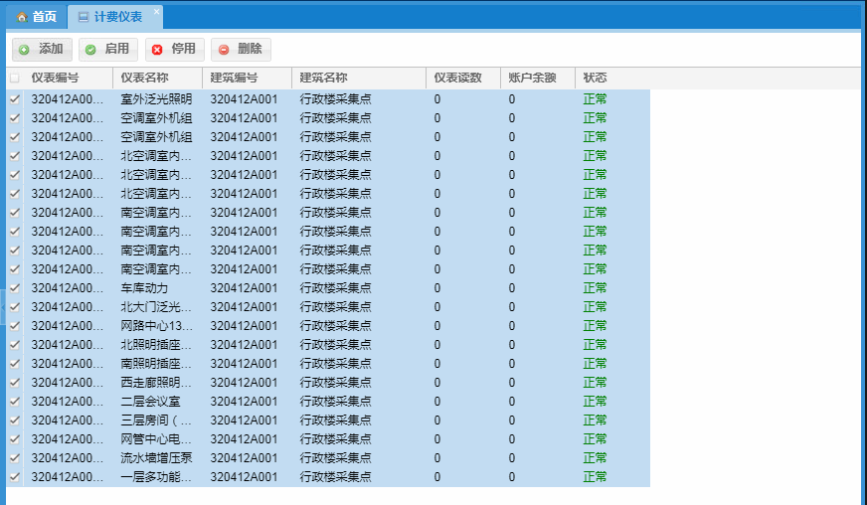Image resolution: width=867 pixels, height=505 pixels.
Task: Sort by the 仪表编号 column header
Action: click(x=56, y=79)
